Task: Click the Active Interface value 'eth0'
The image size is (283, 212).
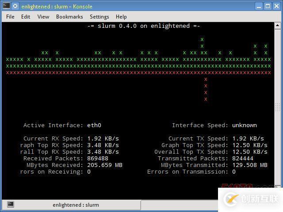Action: pyautogui.click(x=94, y=125)
